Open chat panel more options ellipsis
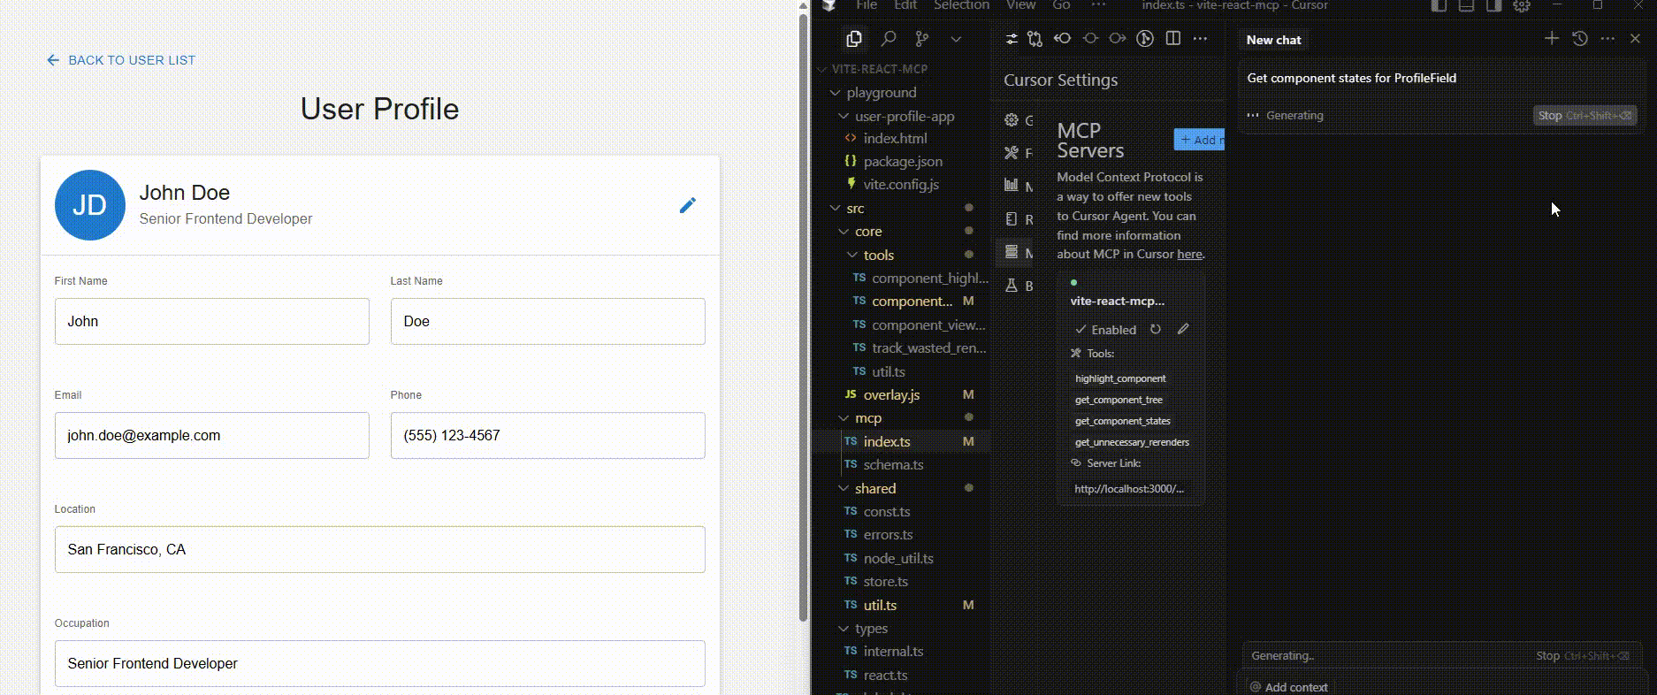 [1607, 38]
